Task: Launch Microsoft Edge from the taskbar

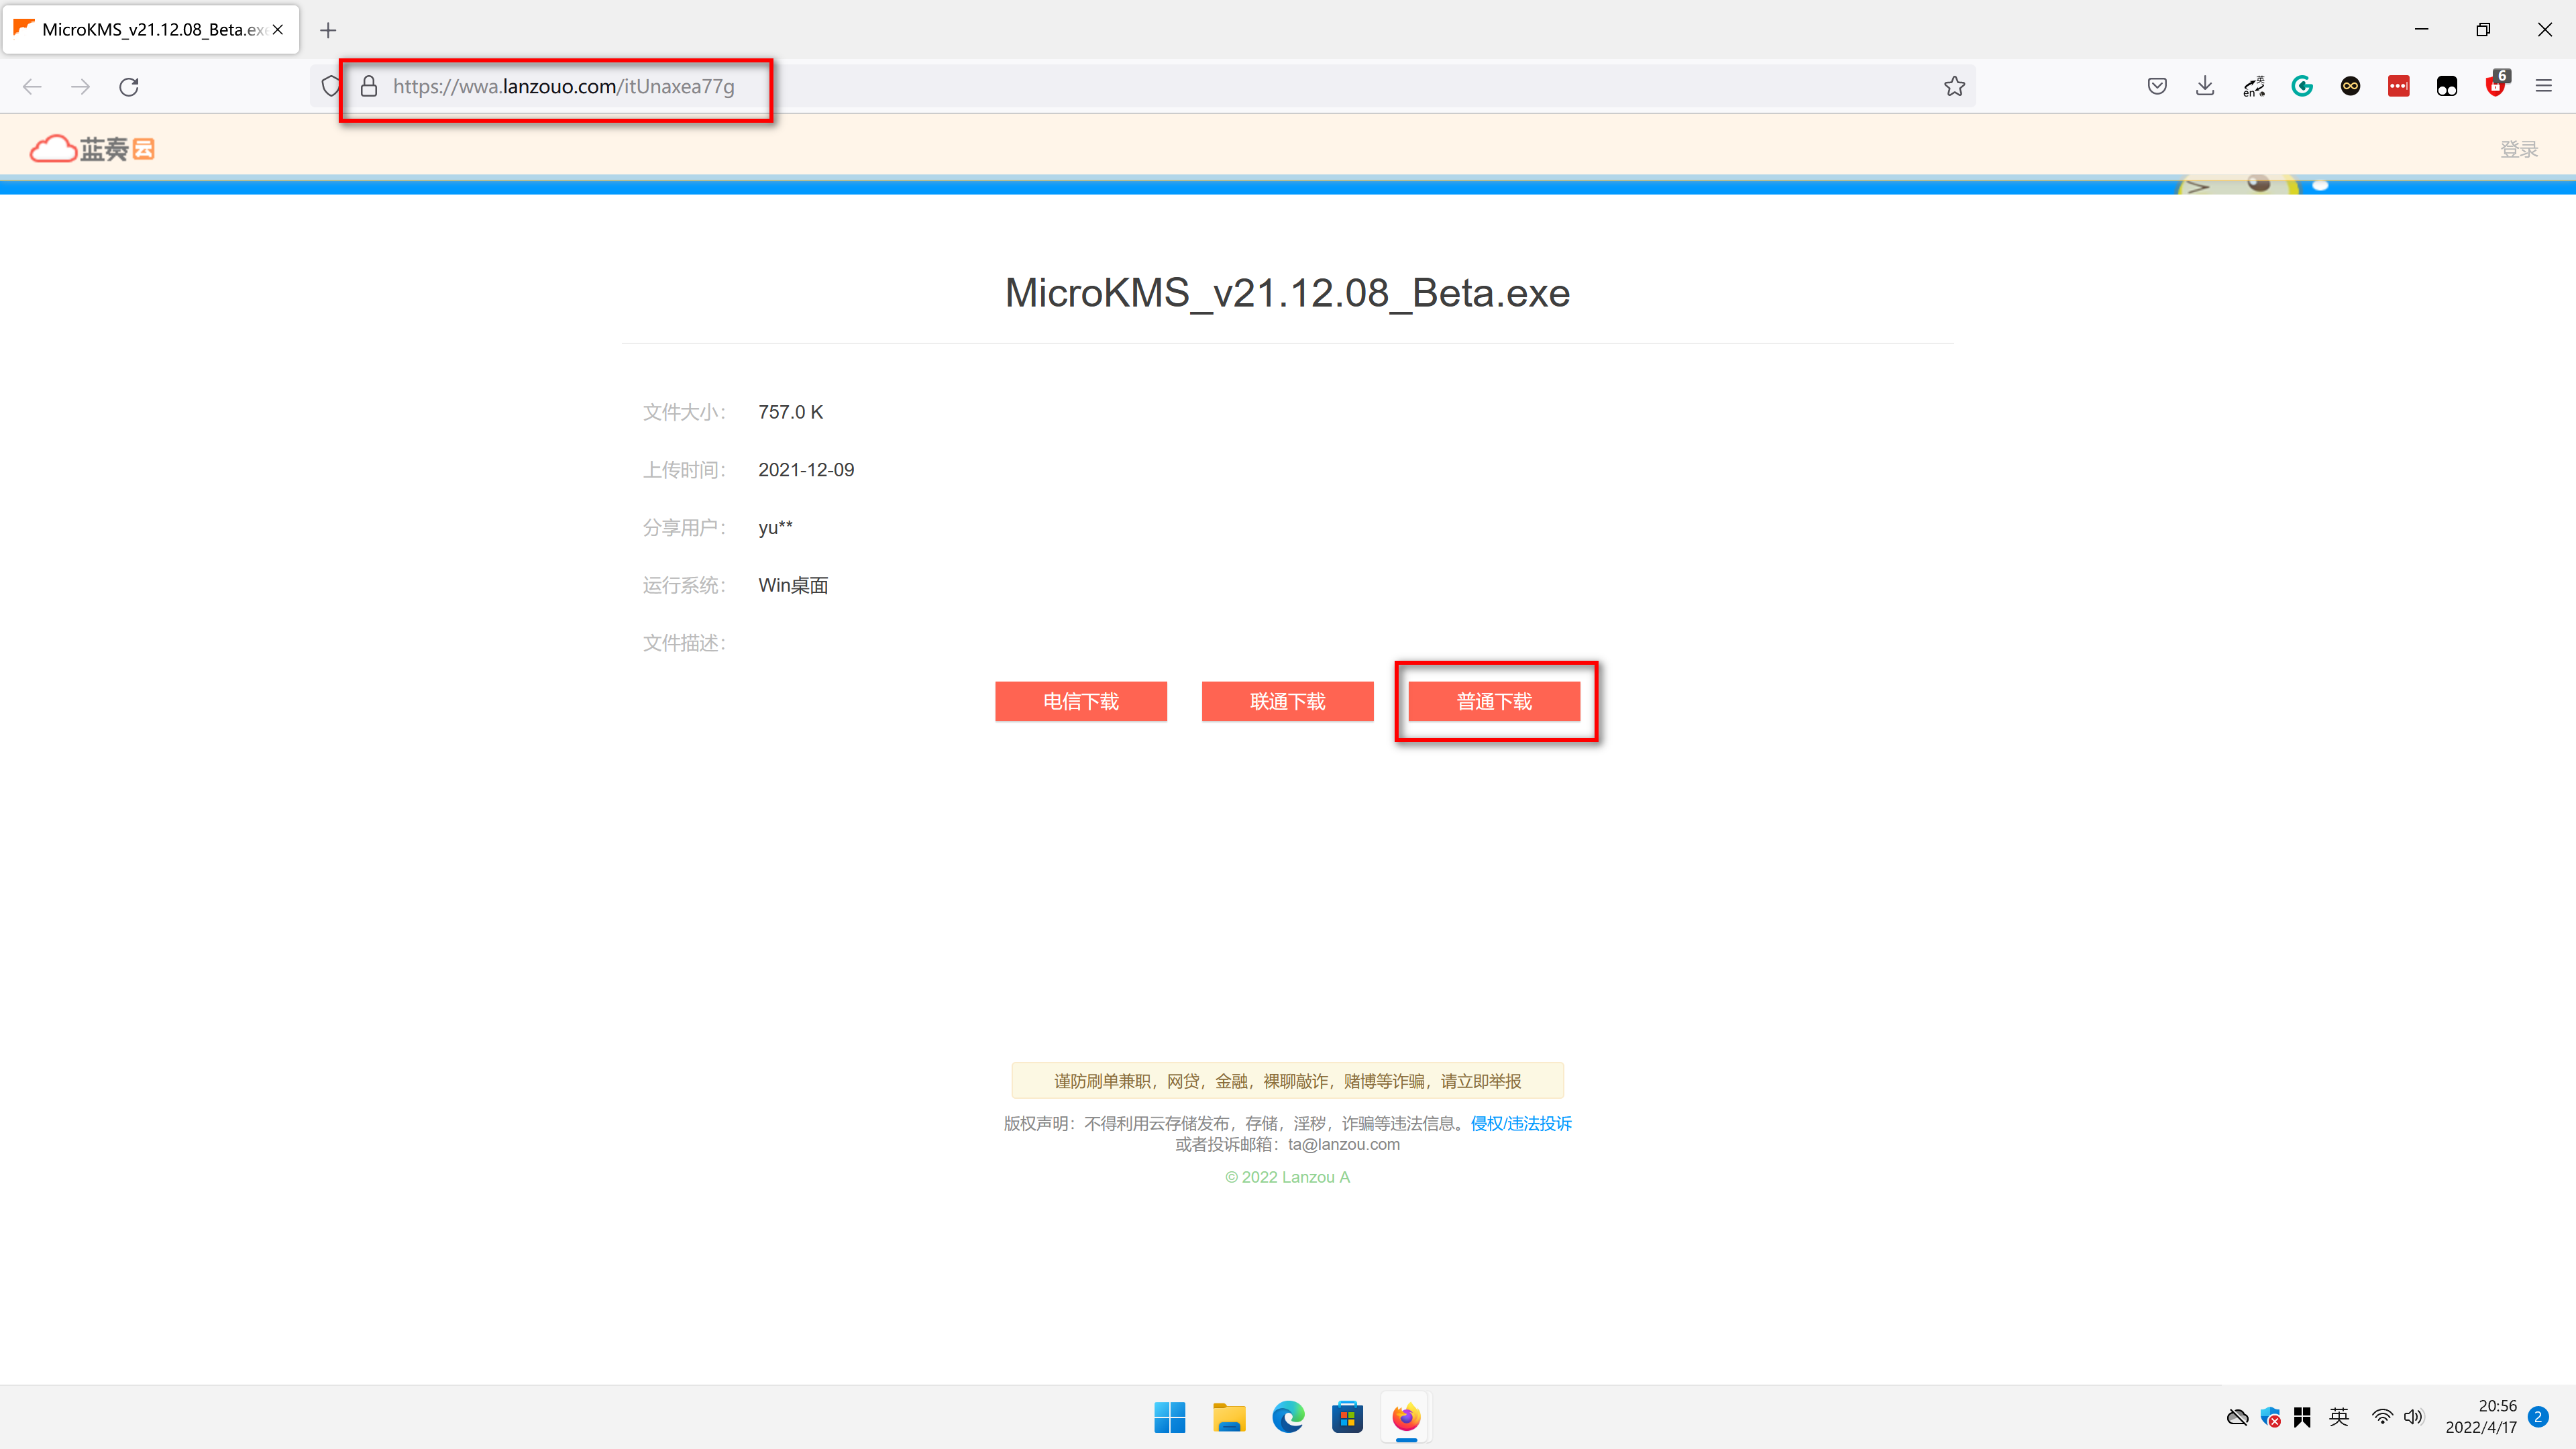Action: tap(1288, 1417)
